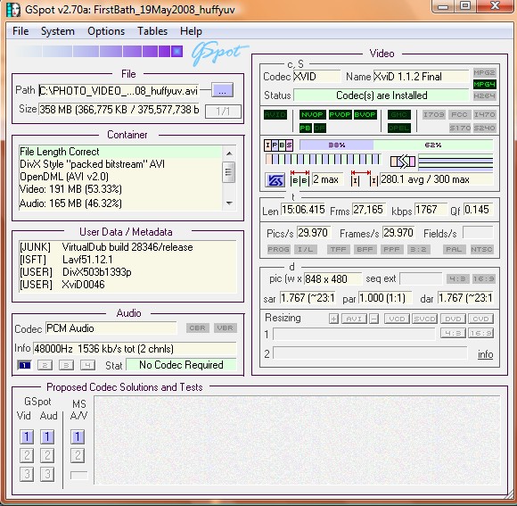
Task: Click the GSpot app icon in title bar
Action: pyautogui.click(x=13, y=10)
